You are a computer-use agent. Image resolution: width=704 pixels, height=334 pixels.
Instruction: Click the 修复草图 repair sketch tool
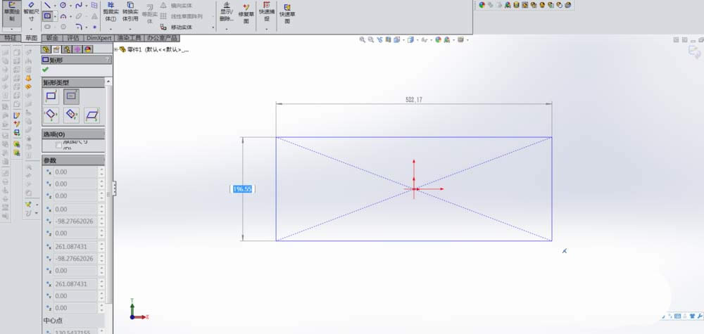[x=246, y=13]
